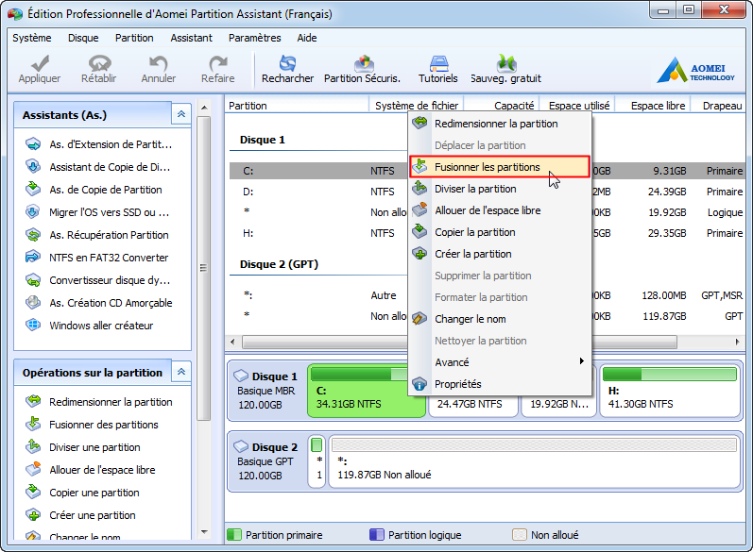Open the Paramètres menu
This screenshot has width=753, height=552.
(x=254, y=38)
